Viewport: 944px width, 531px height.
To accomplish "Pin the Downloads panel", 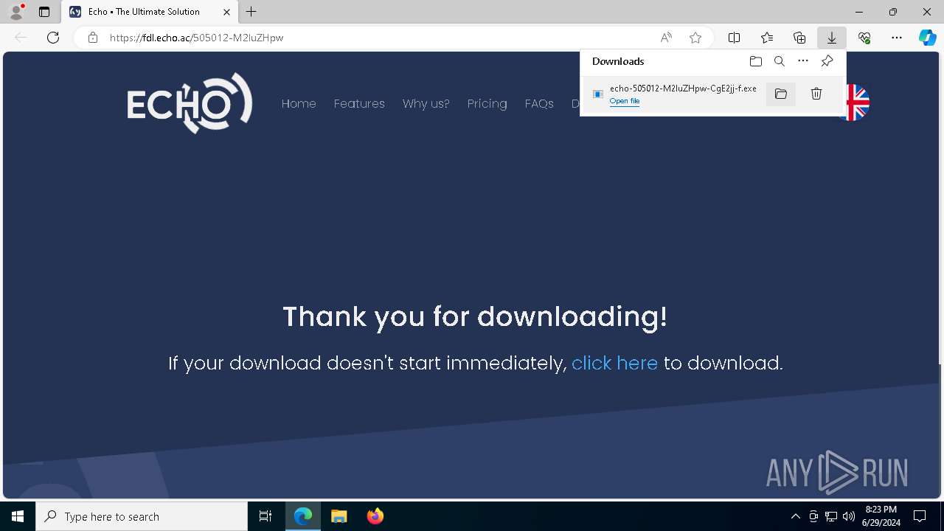I will coord(827,61).
